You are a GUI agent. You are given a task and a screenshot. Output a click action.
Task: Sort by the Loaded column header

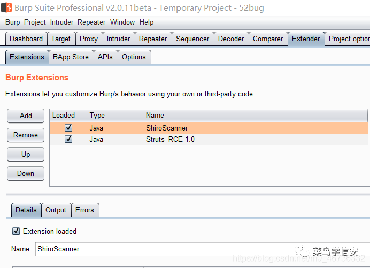[x=68, y=116]
